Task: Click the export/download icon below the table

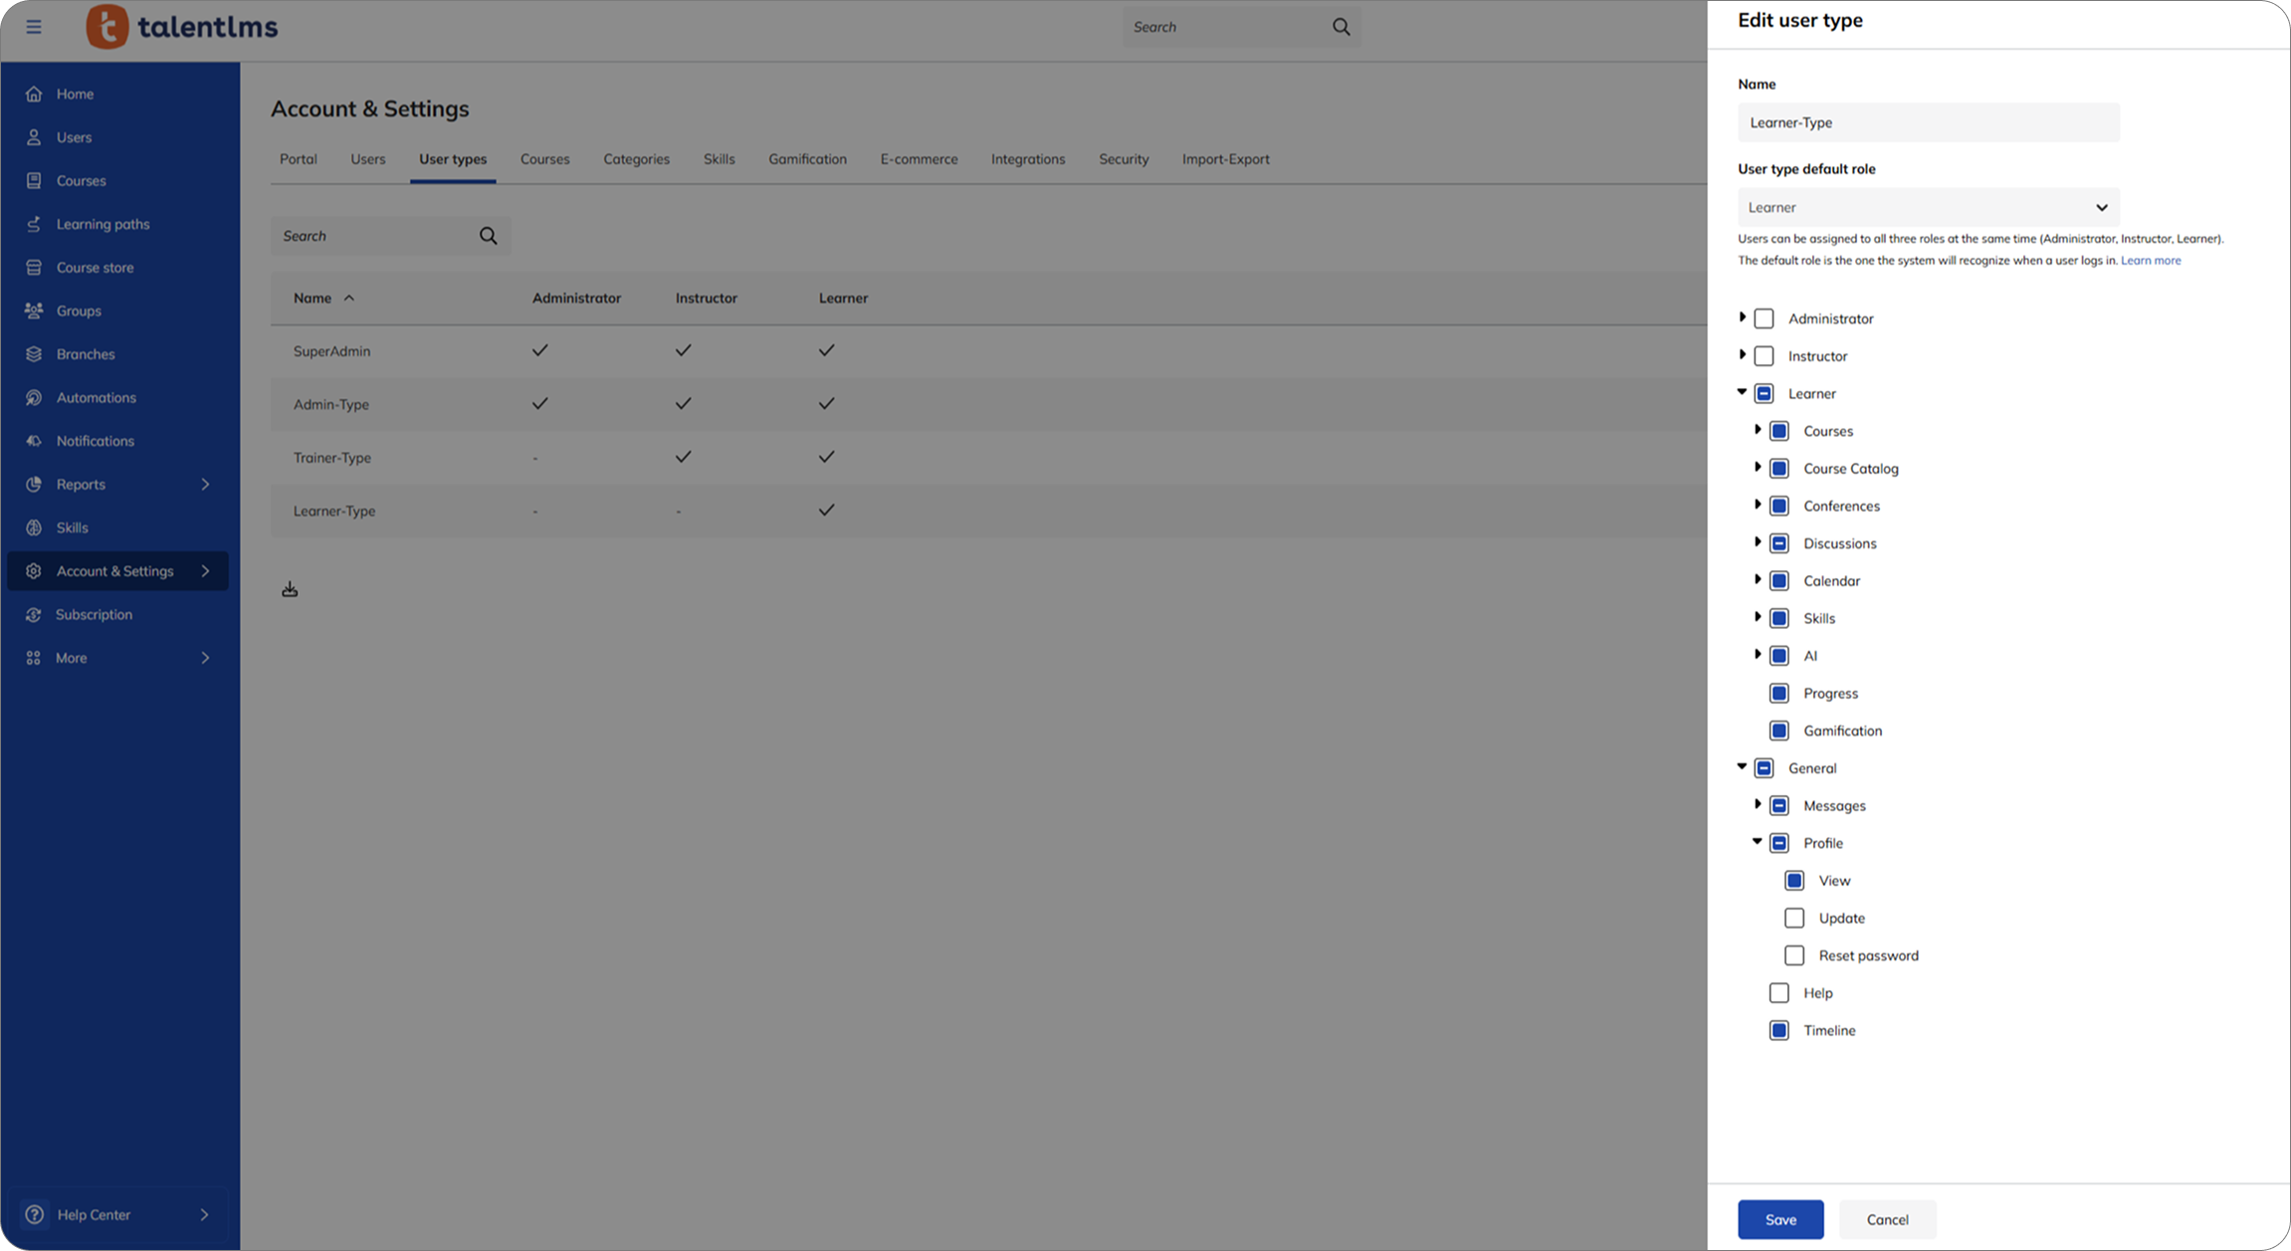Action: [x=290, y=588]
